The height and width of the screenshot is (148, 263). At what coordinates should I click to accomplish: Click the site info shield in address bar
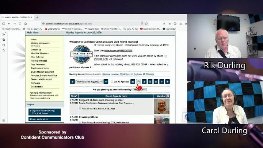point(43,24)
